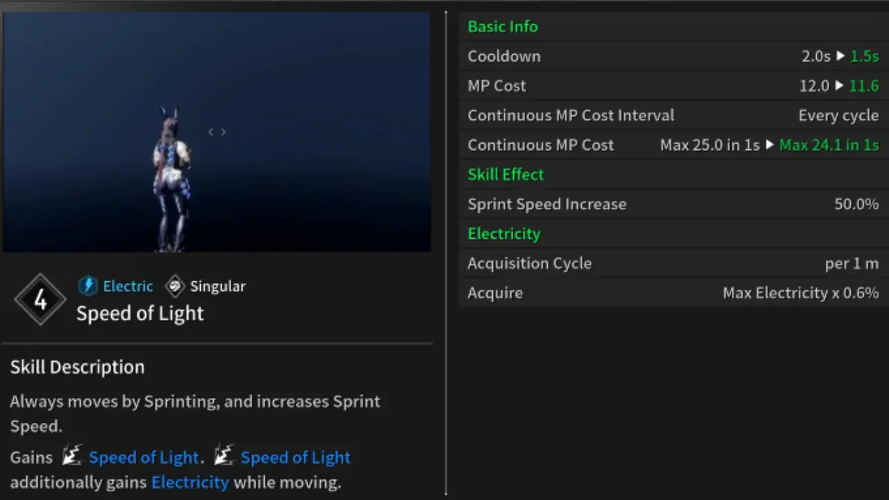Viewport: 889px width, 500px height.
Task: Open the Electricity hyperlink in description
Action: coord(190,482)
